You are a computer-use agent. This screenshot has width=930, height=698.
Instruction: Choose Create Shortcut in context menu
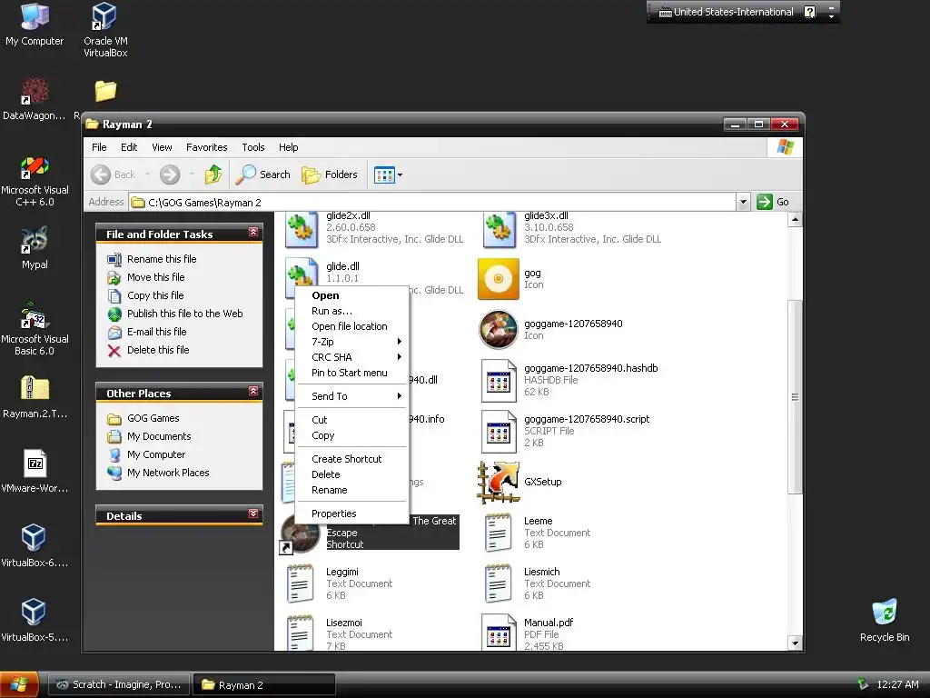tap(351, 459)
